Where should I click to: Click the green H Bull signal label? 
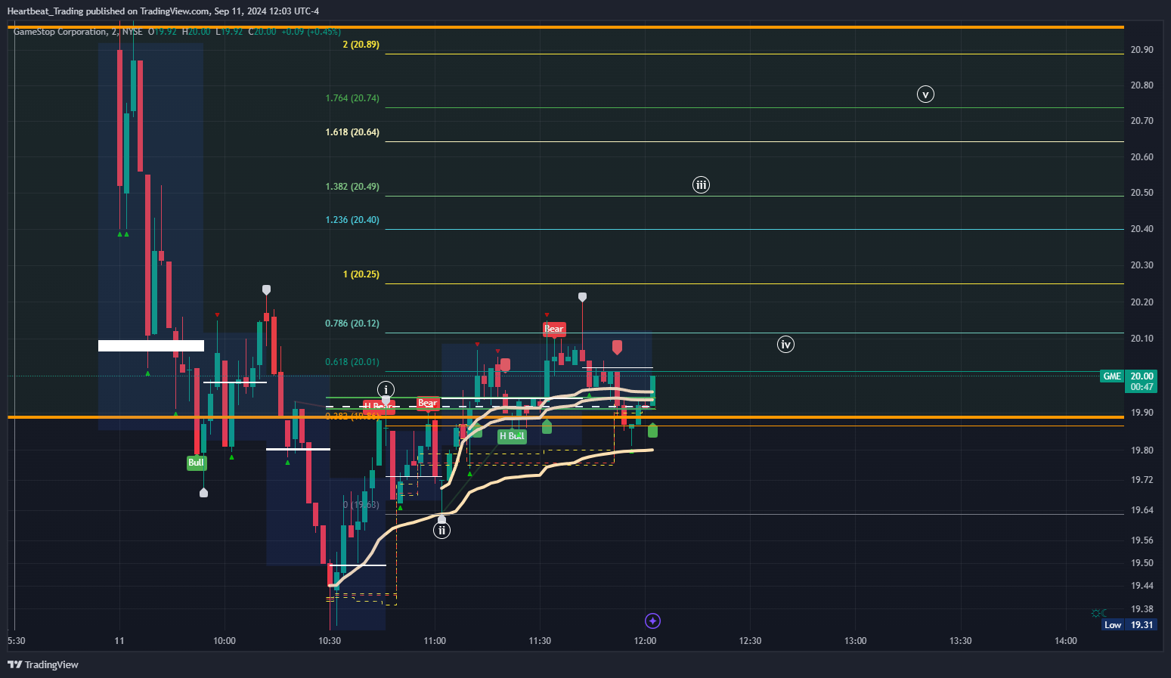[x=512, y=436]
